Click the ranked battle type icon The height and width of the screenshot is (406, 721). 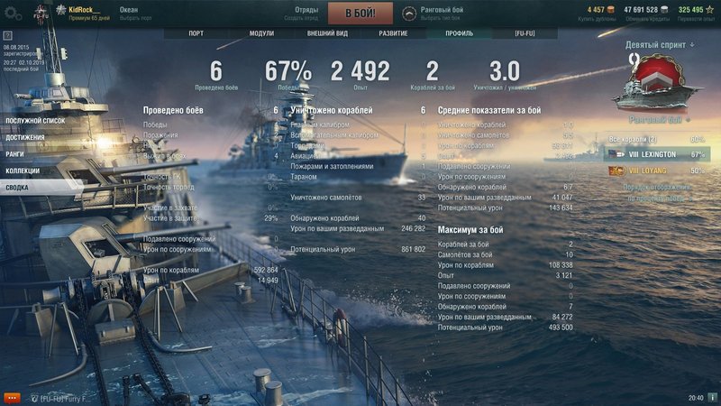(x=409, y=14)
